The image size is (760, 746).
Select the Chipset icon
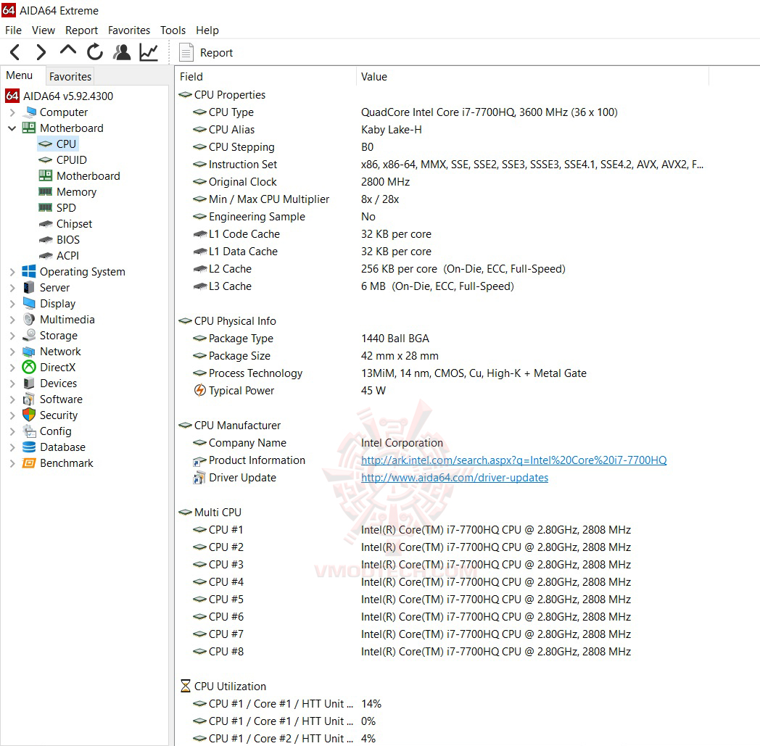(46, 224)
